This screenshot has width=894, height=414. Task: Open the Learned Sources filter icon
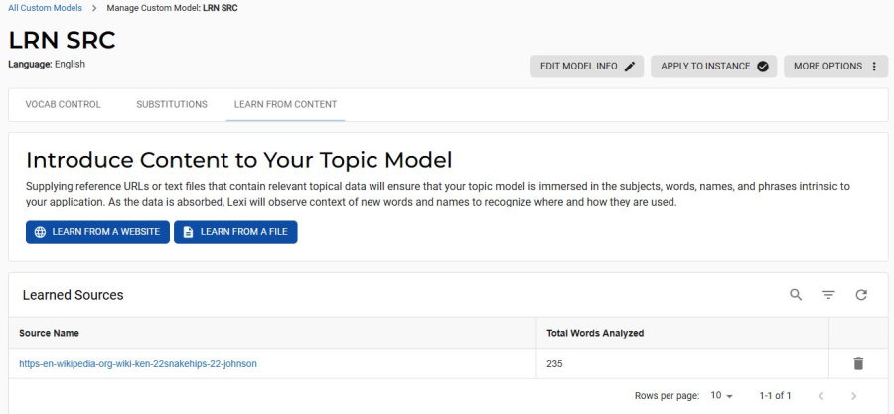click(x=828, y=295)
